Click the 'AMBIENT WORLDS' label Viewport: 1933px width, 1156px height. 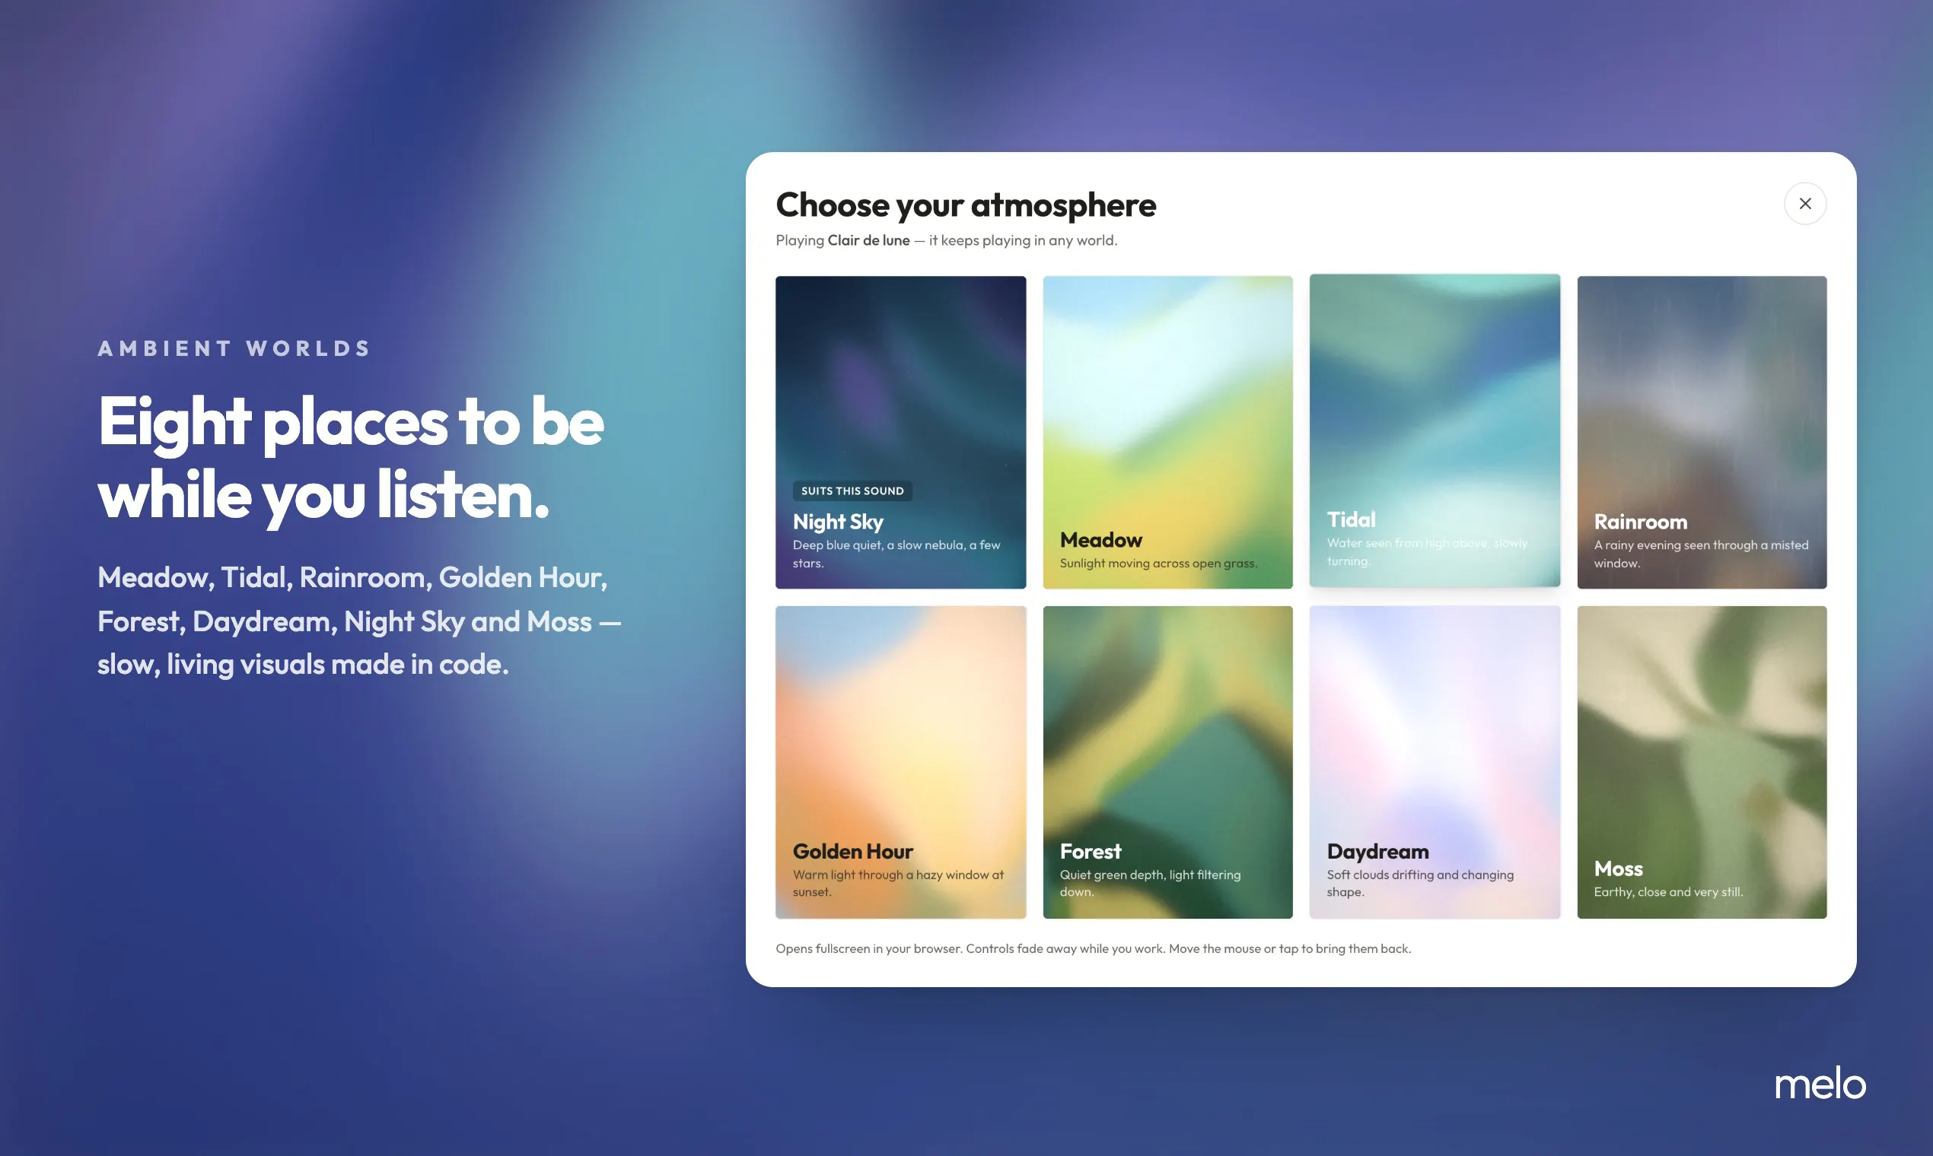point(234,348)
